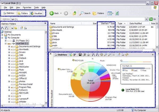Open the Search pane
The width and height of the screenshot is (159, 112).
click(85, 13)
